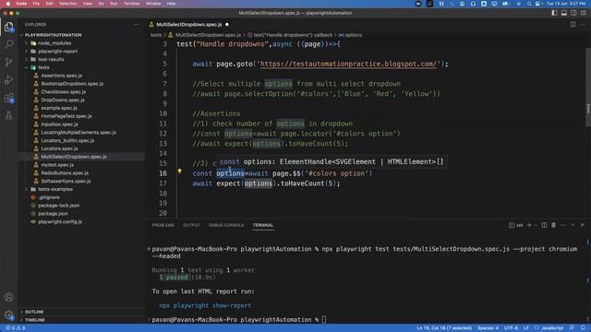591x332 pixels.
Task: Expand the playwright-report folder
Action: [57, 52]
